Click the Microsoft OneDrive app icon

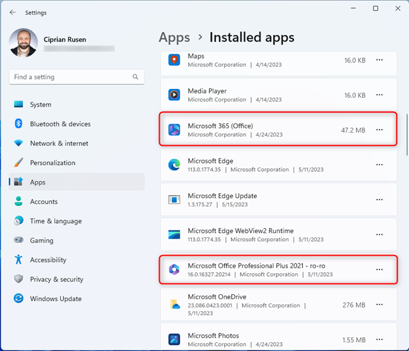[x=174, y=304]
